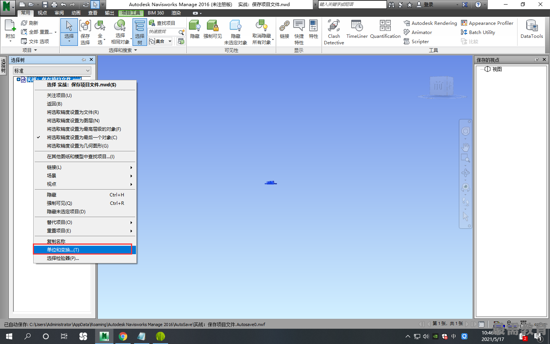Image resolution: width=550 pixels, height=344 pixels.
Task: Open Clash Detective tool
Action: pos(334,32)
